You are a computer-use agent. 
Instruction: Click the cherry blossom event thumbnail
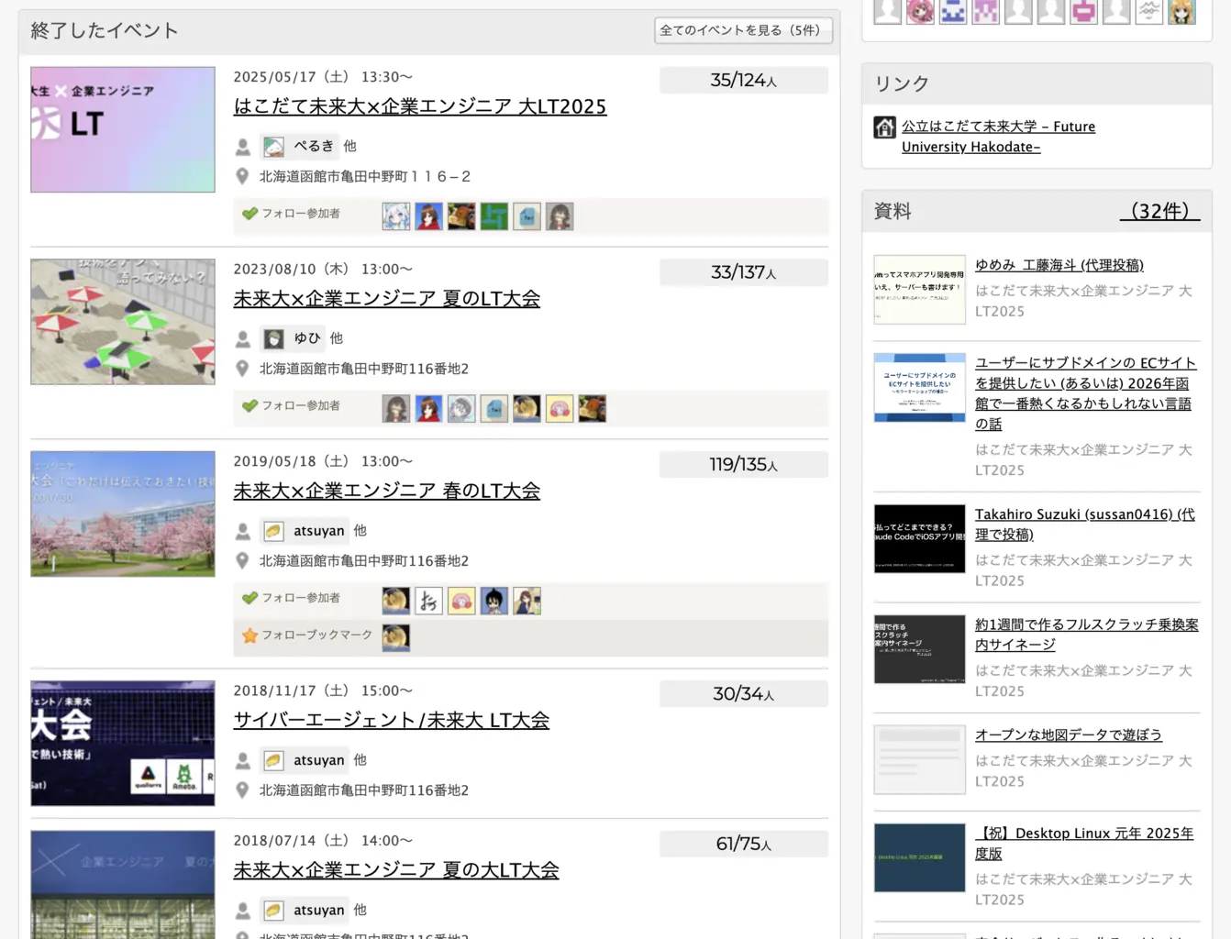click(x=122, y=514)
